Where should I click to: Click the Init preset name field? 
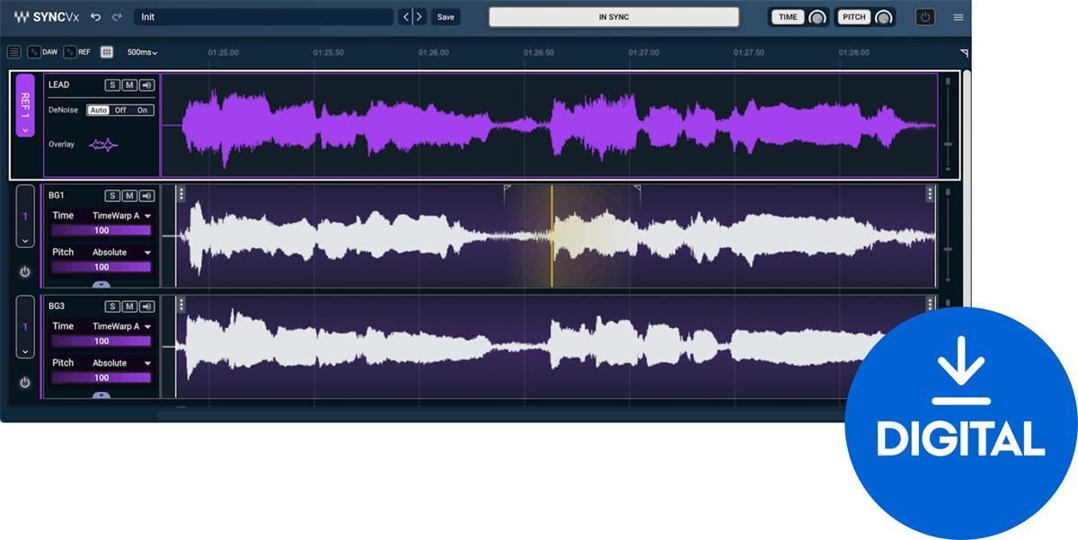[263, 17]
